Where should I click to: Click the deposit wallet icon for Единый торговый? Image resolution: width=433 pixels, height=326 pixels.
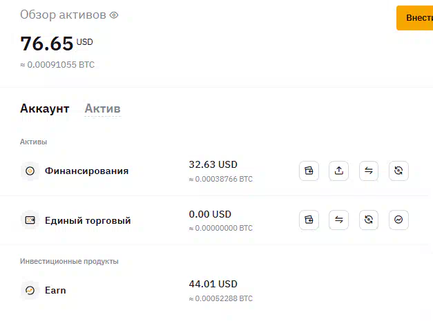[309, 220]
